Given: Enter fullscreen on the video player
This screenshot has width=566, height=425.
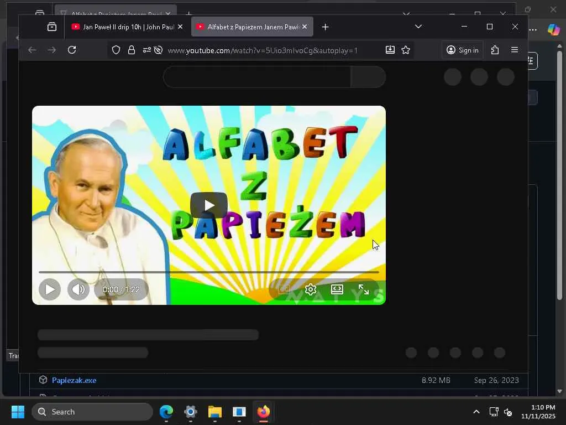Looking at the screenshot, I should coord(364,289).
